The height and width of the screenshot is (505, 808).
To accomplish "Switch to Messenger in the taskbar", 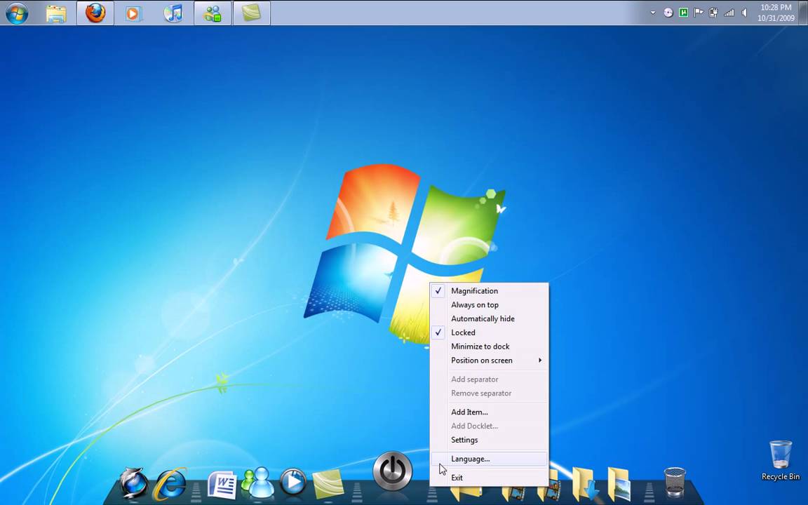I will [x=213, y=13].
